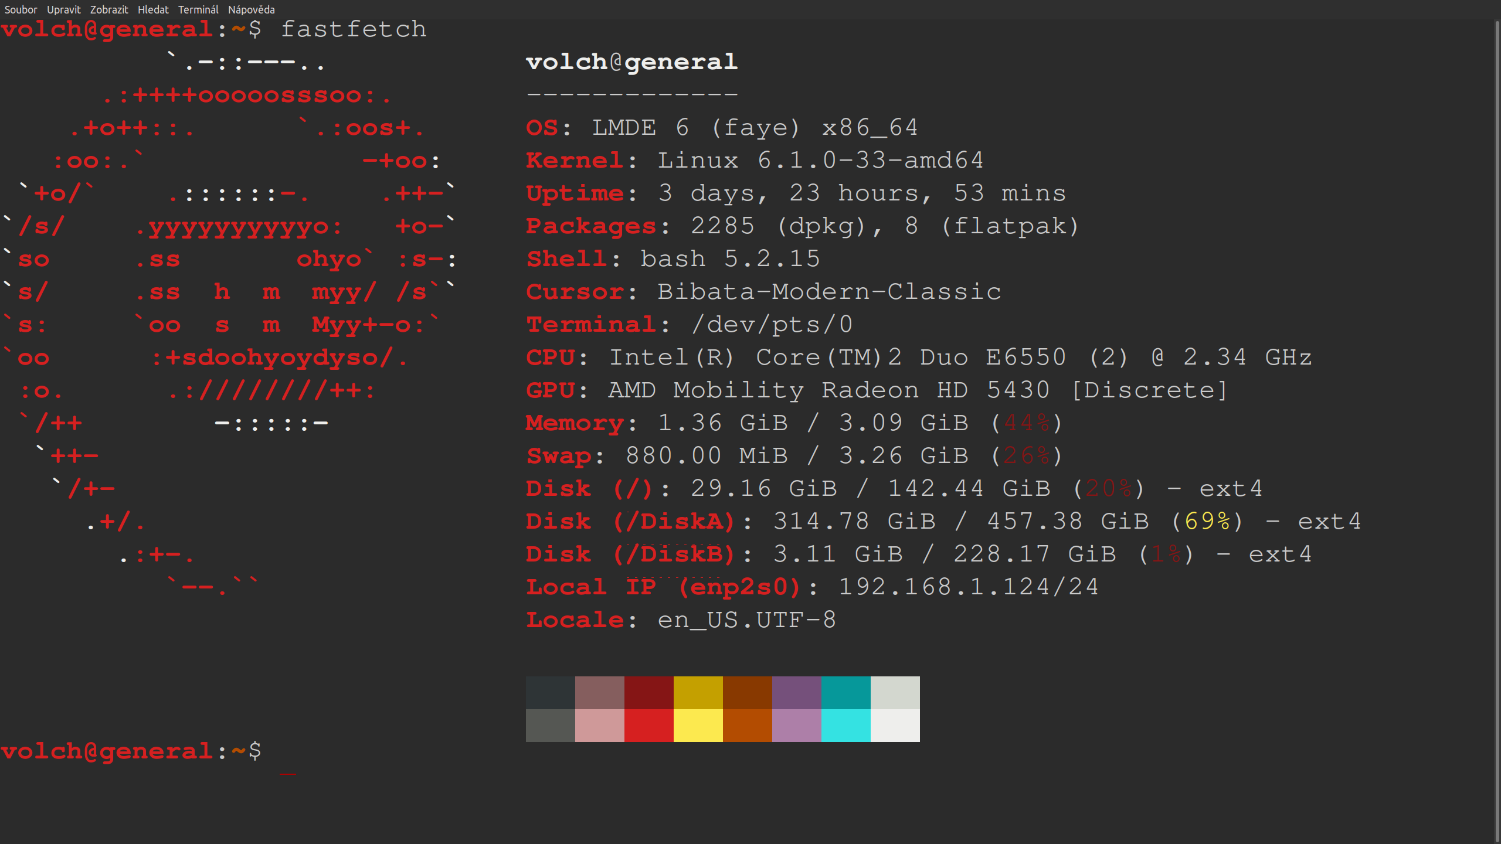Click the white color block

coord(895,726)
